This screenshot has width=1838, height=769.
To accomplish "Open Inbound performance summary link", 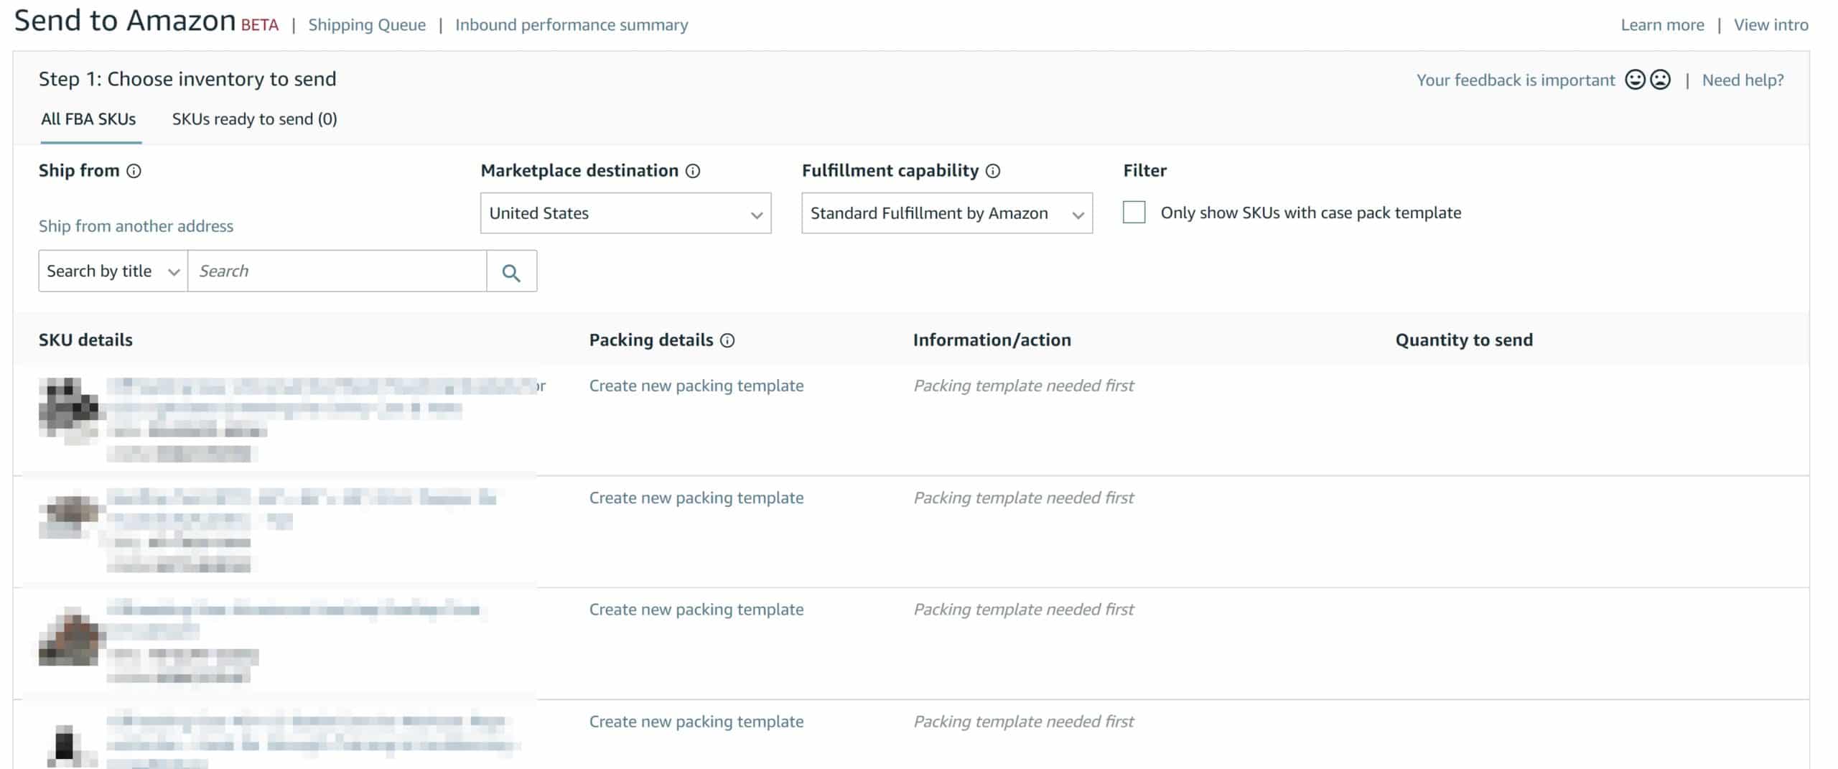I will (x=572, y=25).
